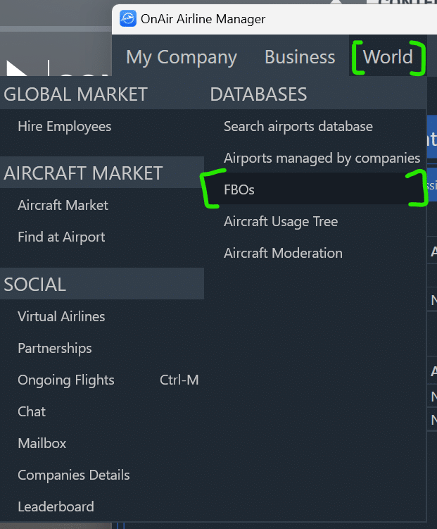Open Aircraft Usage Tree
Screen dimensions: 437x529
coord(281,221)
